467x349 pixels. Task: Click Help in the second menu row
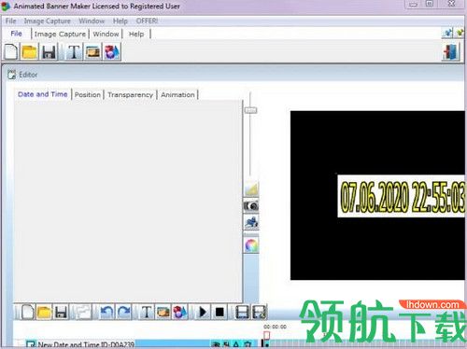(136, 34)
